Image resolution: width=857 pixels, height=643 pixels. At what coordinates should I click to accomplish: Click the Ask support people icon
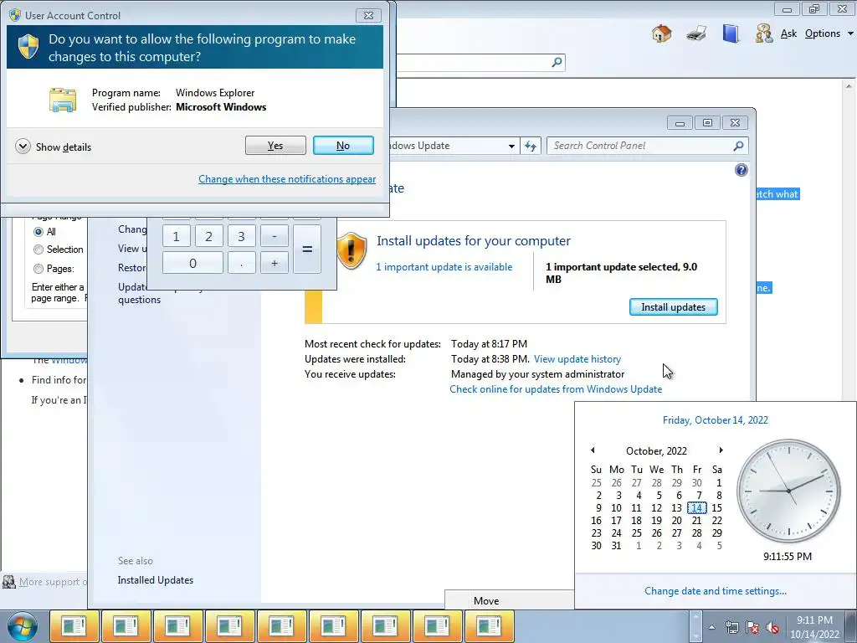764,33
